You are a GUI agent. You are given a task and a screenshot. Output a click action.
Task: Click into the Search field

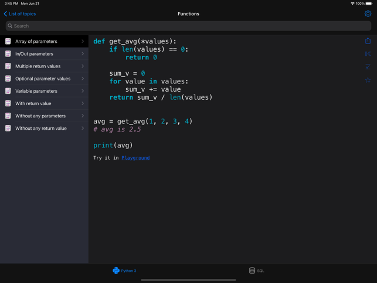coord(188,26)
